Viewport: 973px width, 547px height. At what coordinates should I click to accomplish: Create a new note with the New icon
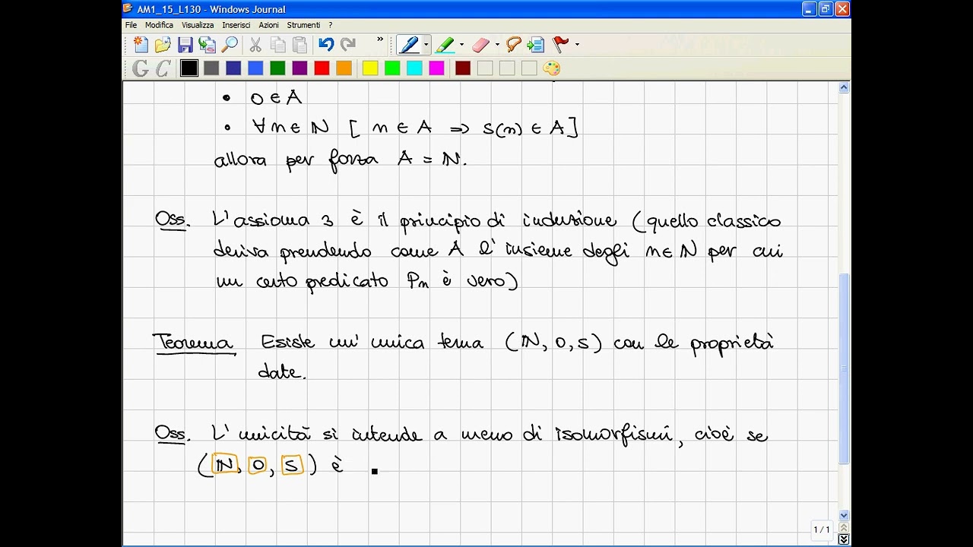140,45
